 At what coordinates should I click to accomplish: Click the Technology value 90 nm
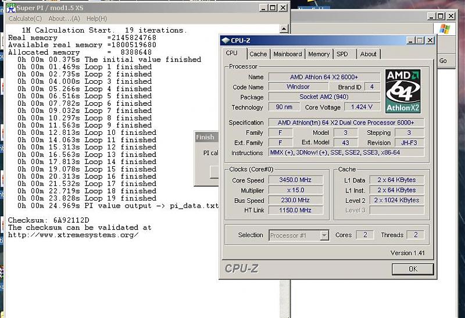point(284,107)
